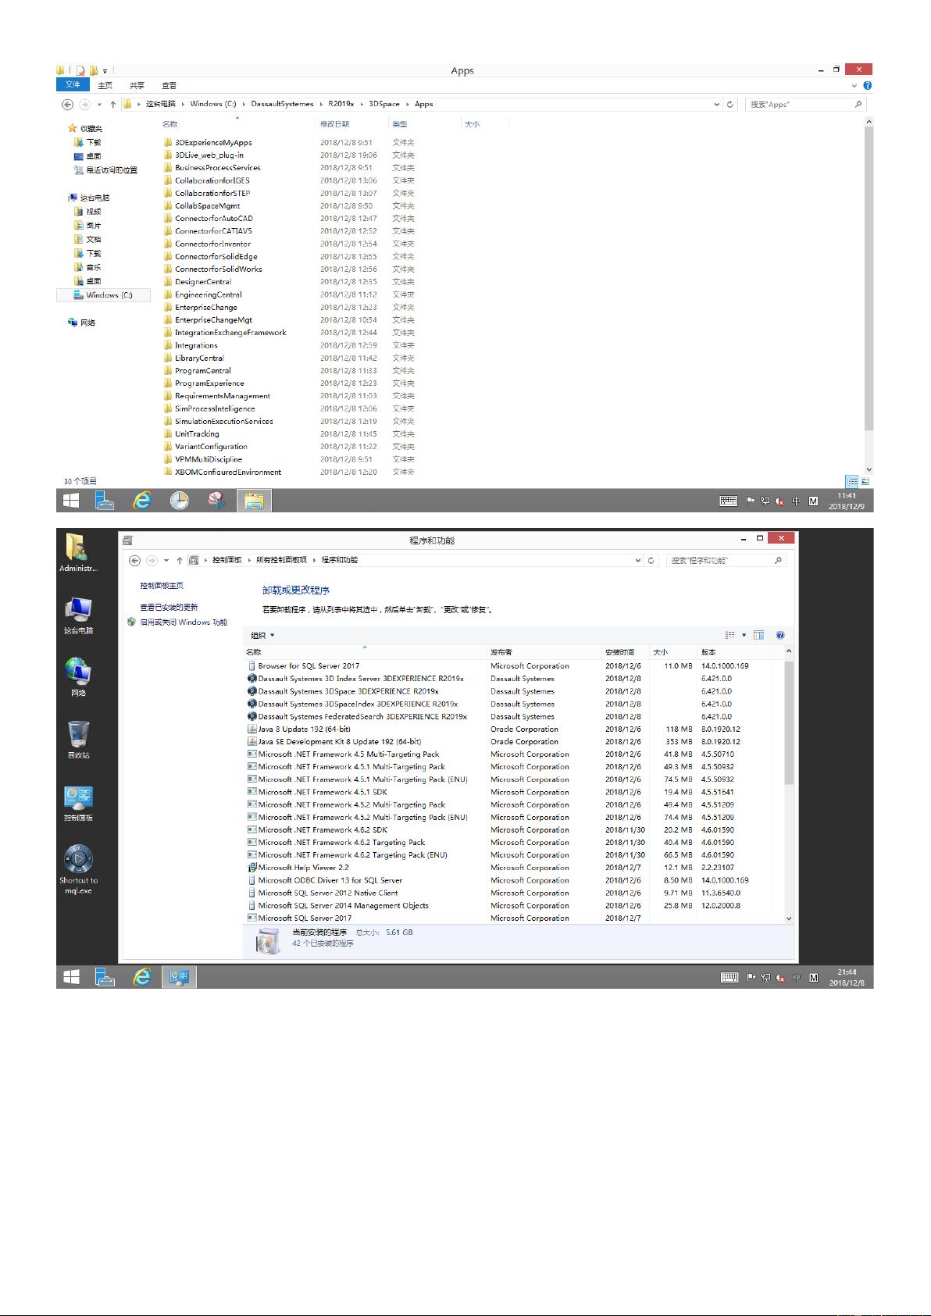Click refresh icon in Apps address bar
This screenshot has height=1316, width=931.
[730, 104]
